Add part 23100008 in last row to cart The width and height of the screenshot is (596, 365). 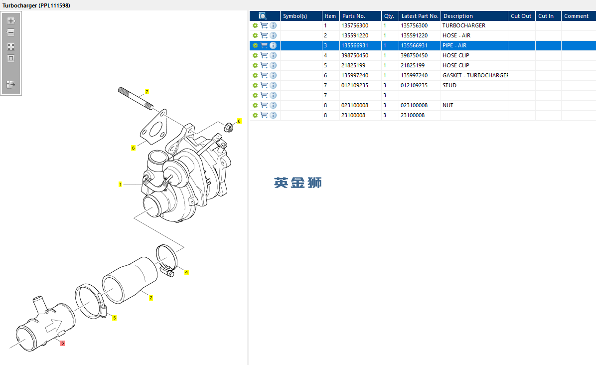pos(264,115)
